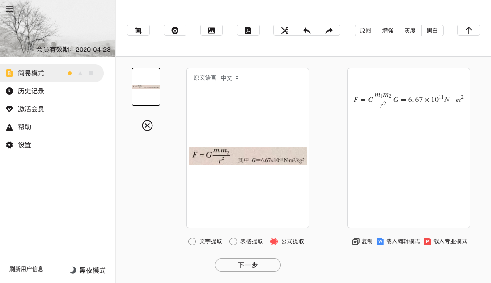Image resolution: width=491 pixels, height=283 pixels.
Task: Import an image file
Action: (x=211, y=30)
